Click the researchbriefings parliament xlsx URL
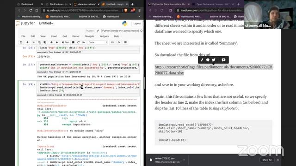296x166 pixels. coord(214,70)
